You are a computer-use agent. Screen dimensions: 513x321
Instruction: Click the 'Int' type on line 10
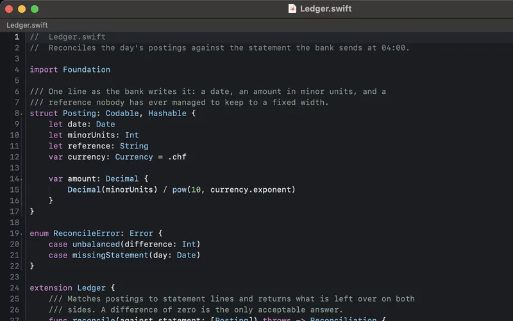[x=131, y=135]
